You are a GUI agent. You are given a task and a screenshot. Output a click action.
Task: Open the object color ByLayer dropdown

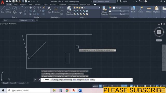point(128,7)
